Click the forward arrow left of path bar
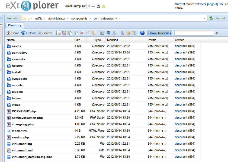The image size is (228, 162). click(15, 18)
